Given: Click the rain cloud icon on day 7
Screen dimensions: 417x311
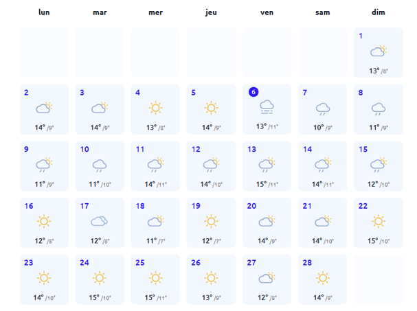Looking at the screenshot, I should (x=323, y=108).
